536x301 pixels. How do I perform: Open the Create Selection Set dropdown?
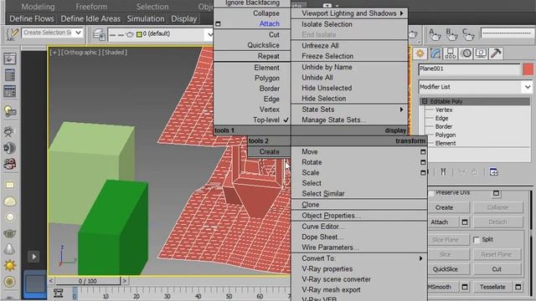click(78, 33)
